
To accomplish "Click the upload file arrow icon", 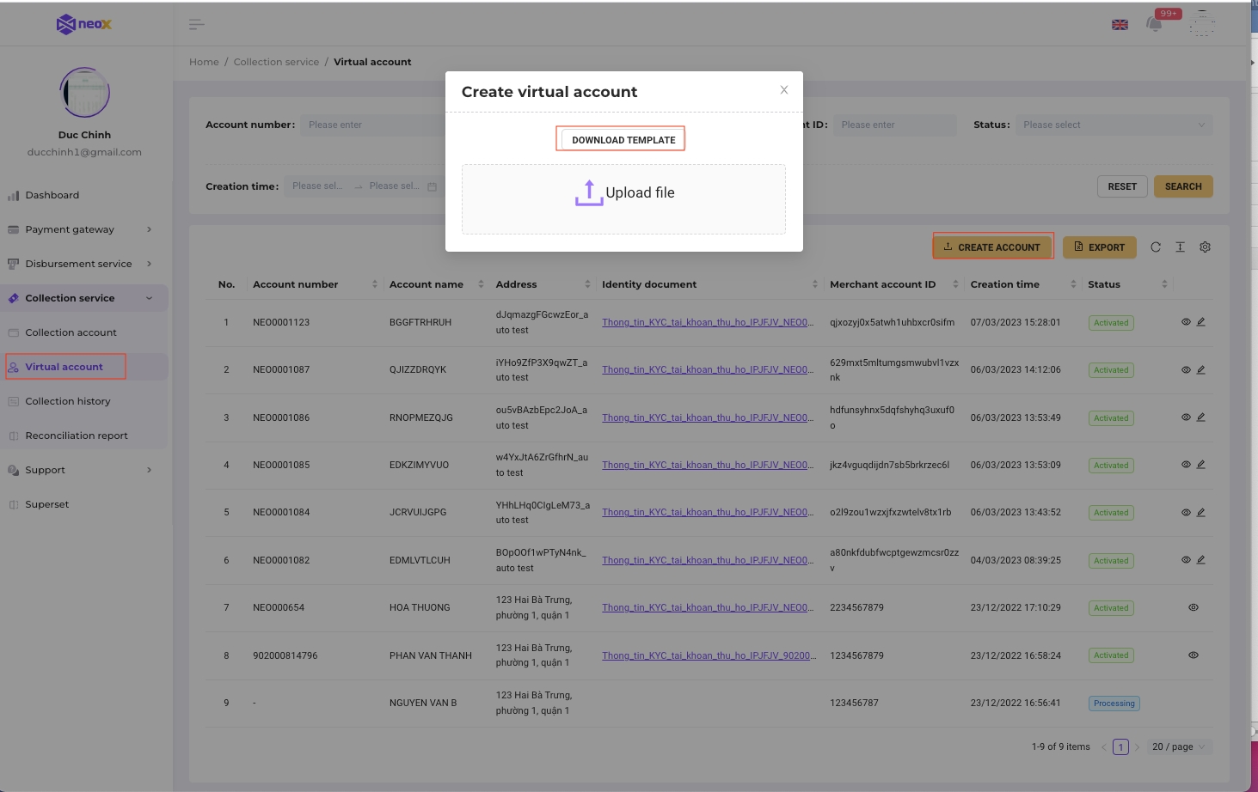I will [589, 193].
